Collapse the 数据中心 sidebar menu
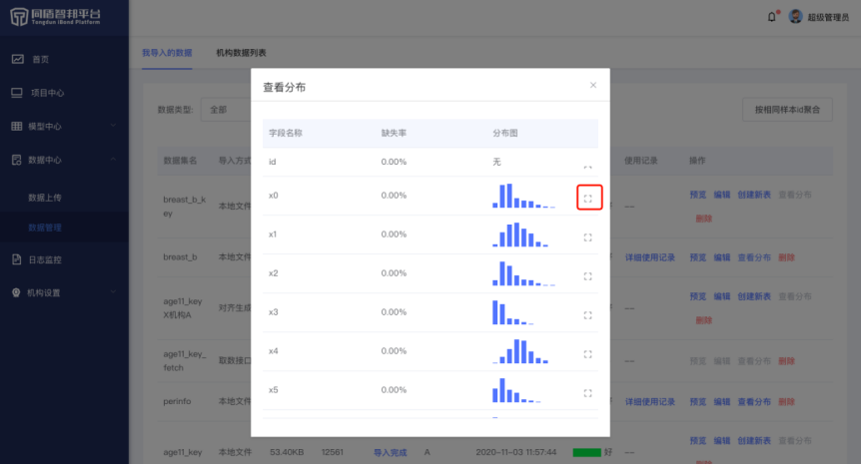The width and height of the screenshot is (861, 464). point(64,160)
